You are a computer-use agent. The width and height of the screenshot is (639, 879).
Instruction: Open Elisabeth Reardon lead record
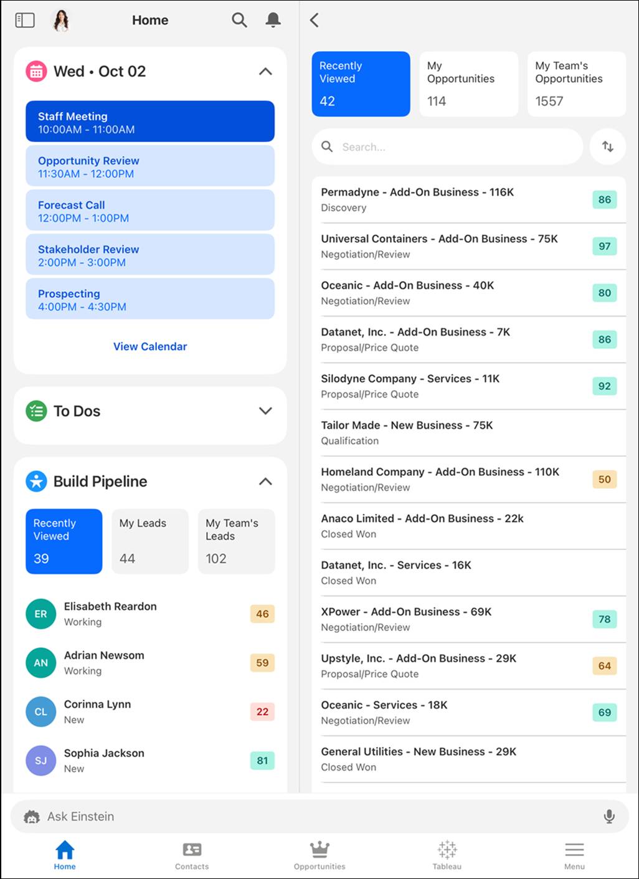(x=150, y=614)
